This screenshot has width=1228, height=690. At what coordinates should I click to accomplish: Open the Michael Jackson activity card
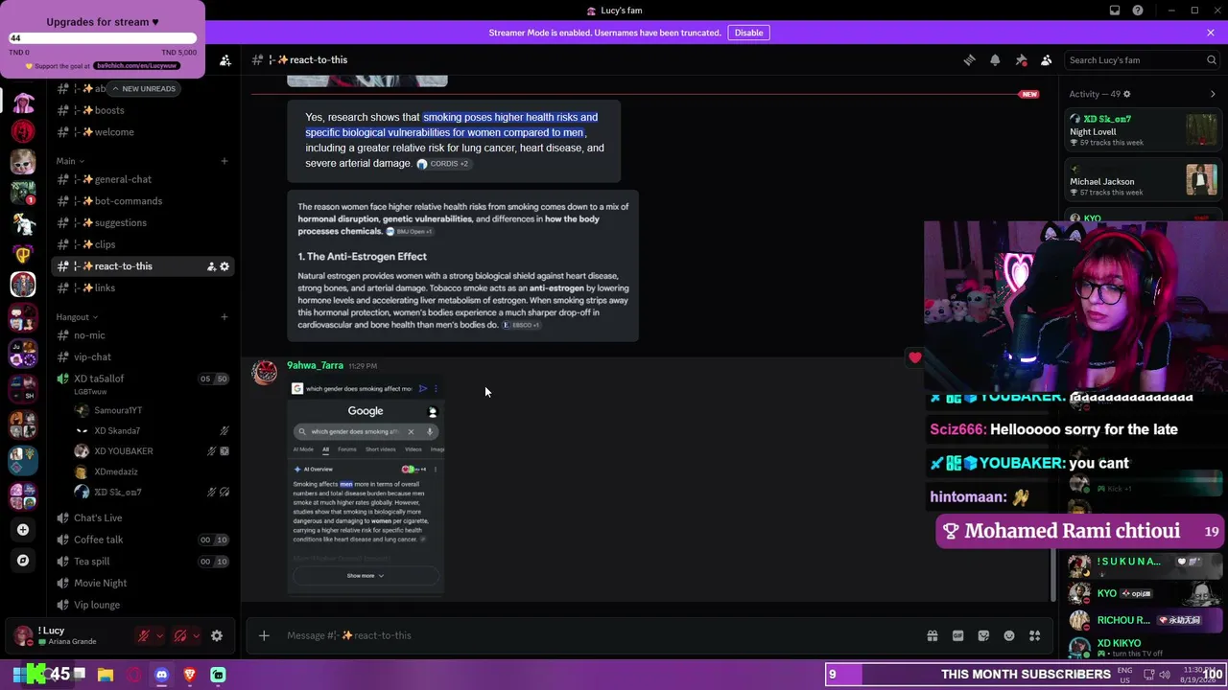[x=1145, y=180]
